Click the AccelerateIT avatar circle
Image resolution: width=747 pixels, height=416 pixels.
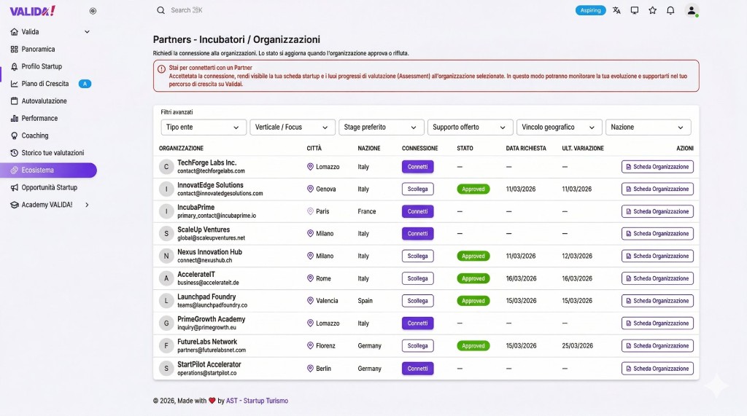tap(166, 278)
